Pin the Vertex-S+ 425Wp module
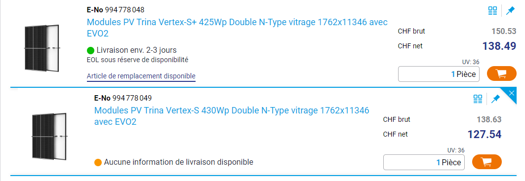 (x=510, y=11)
